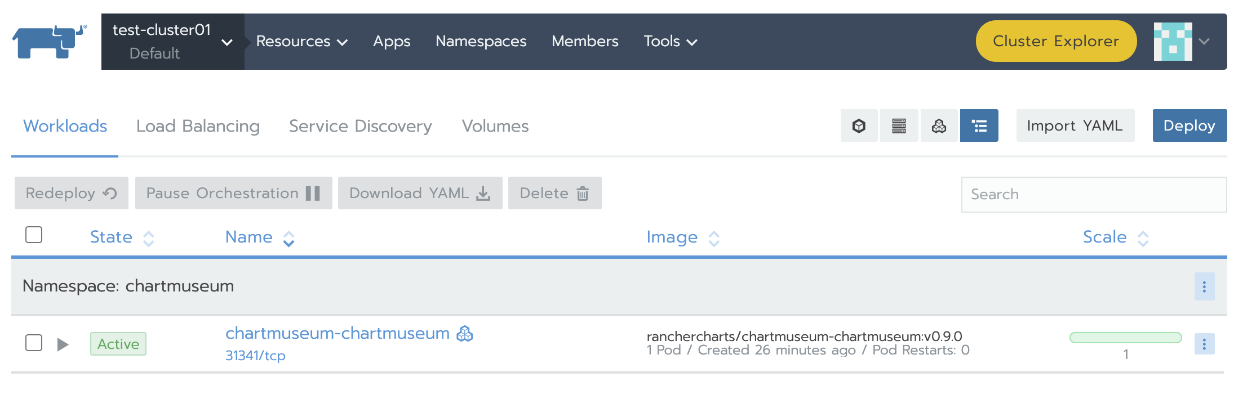Sort workloads by Scale column
Screen dimensions: 1234x404
[1116, 237]
